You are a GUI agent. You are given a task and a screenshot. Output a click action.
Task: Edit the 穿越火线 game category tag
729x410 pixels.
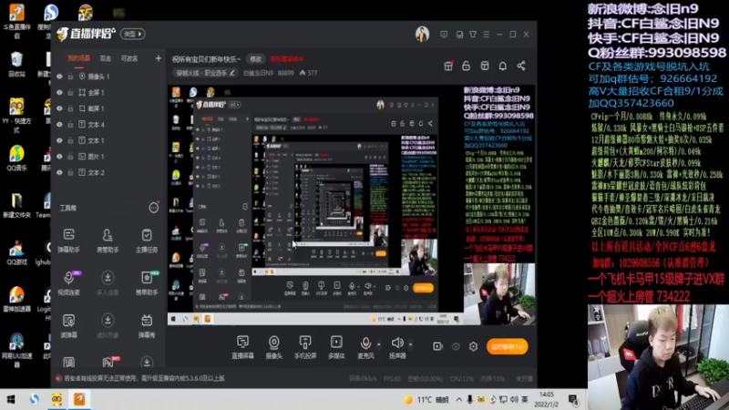click(x=205, y=73)
